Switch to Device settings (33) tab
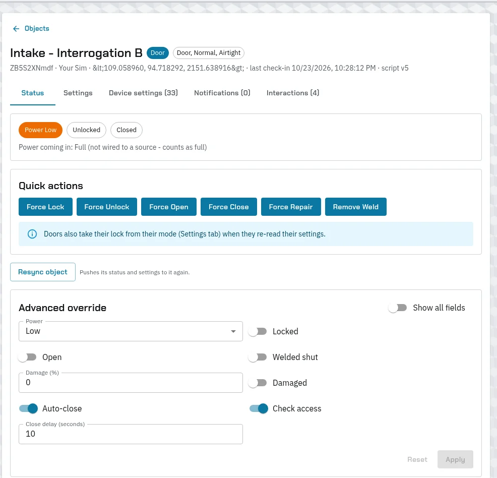This screenshot has height=478, width=497. [143, 93]
